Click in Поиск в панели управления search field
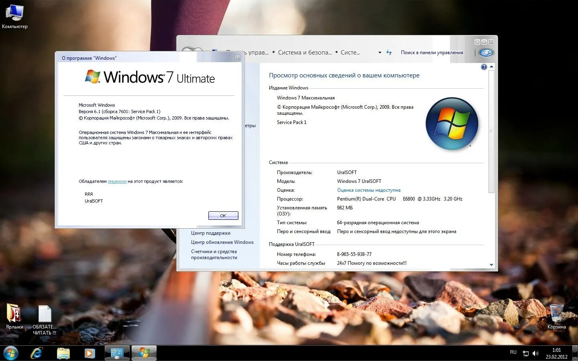578x361 pixels. pyautogui.click(x=432, y=53)
